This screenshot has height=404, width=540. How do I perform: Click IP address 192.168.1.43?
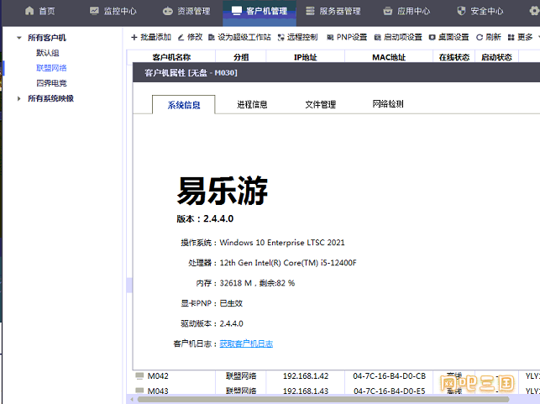(306, 391)
